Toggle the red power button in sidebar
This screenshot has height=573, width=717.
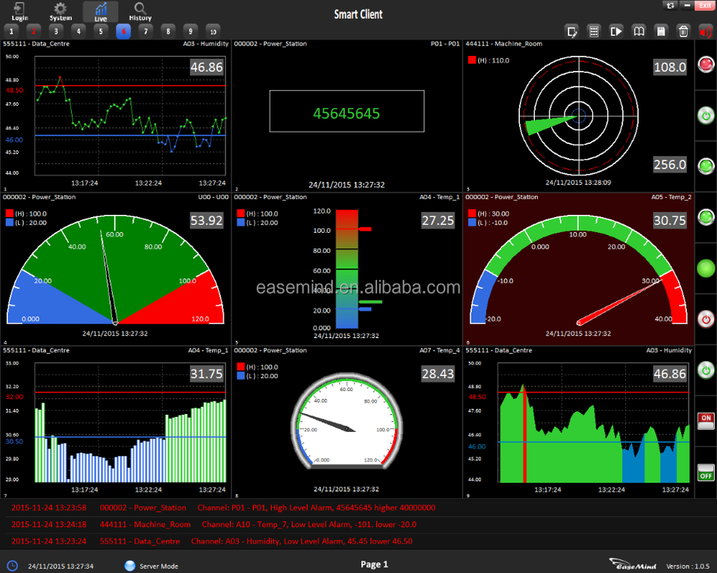[705, 319]
